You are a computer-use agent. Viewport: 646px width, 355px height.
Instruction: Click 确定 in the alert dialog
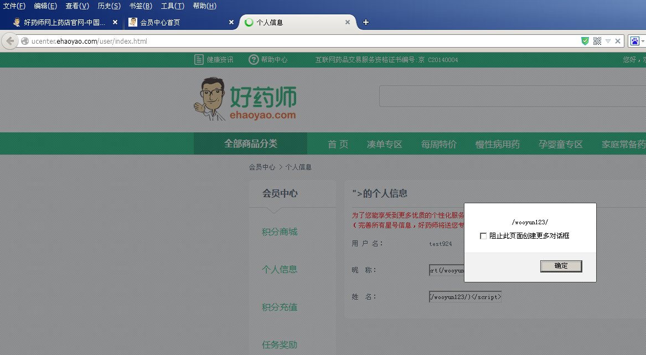pyautogui.click(x=561, y=266)
